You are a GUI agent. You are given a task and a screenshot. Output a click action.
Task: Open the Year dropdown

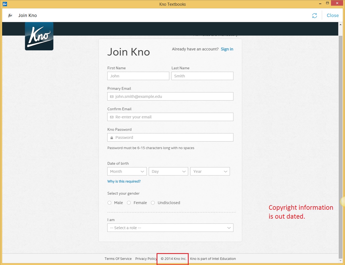210,171
